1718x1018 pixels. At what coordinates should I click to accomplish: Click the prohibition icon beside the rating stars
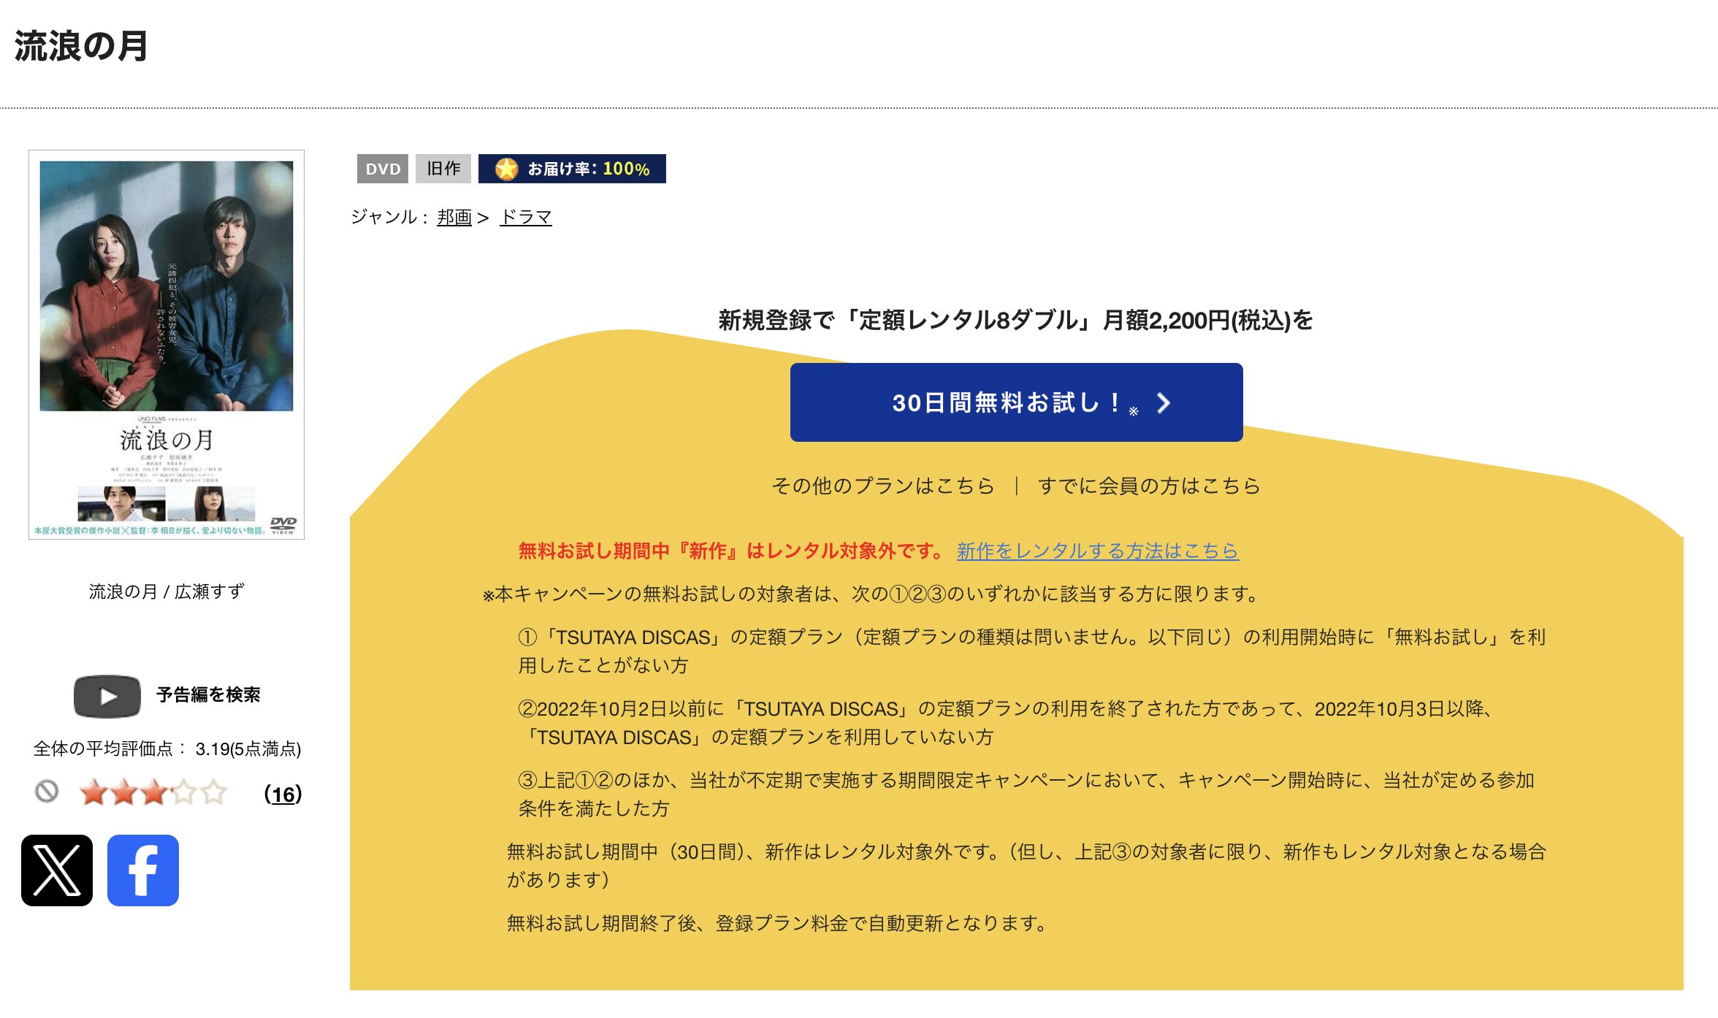click(47, 792)
